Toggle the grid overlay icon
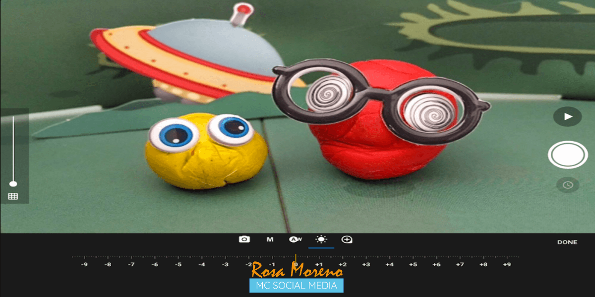Screen dimensions: 595x297 13,197
